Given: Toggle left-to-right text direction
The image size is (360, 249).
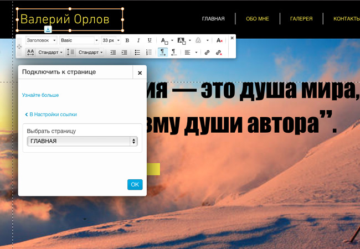Looking at the screenshot, I should (162, 53).
